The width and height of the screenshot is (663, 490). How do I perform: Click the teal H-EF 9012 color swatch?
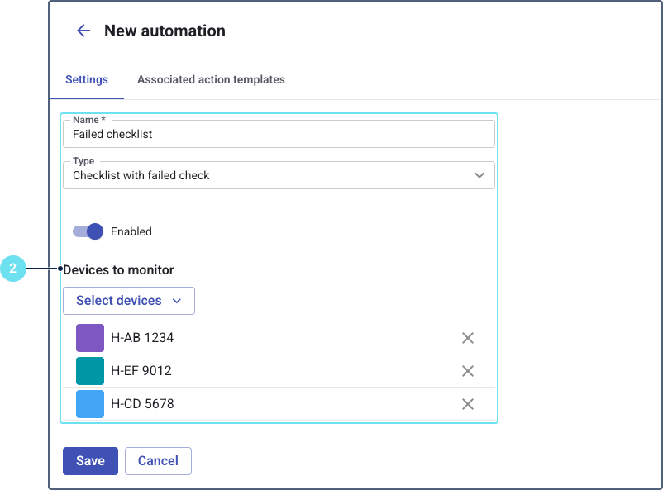pos(90,371)
